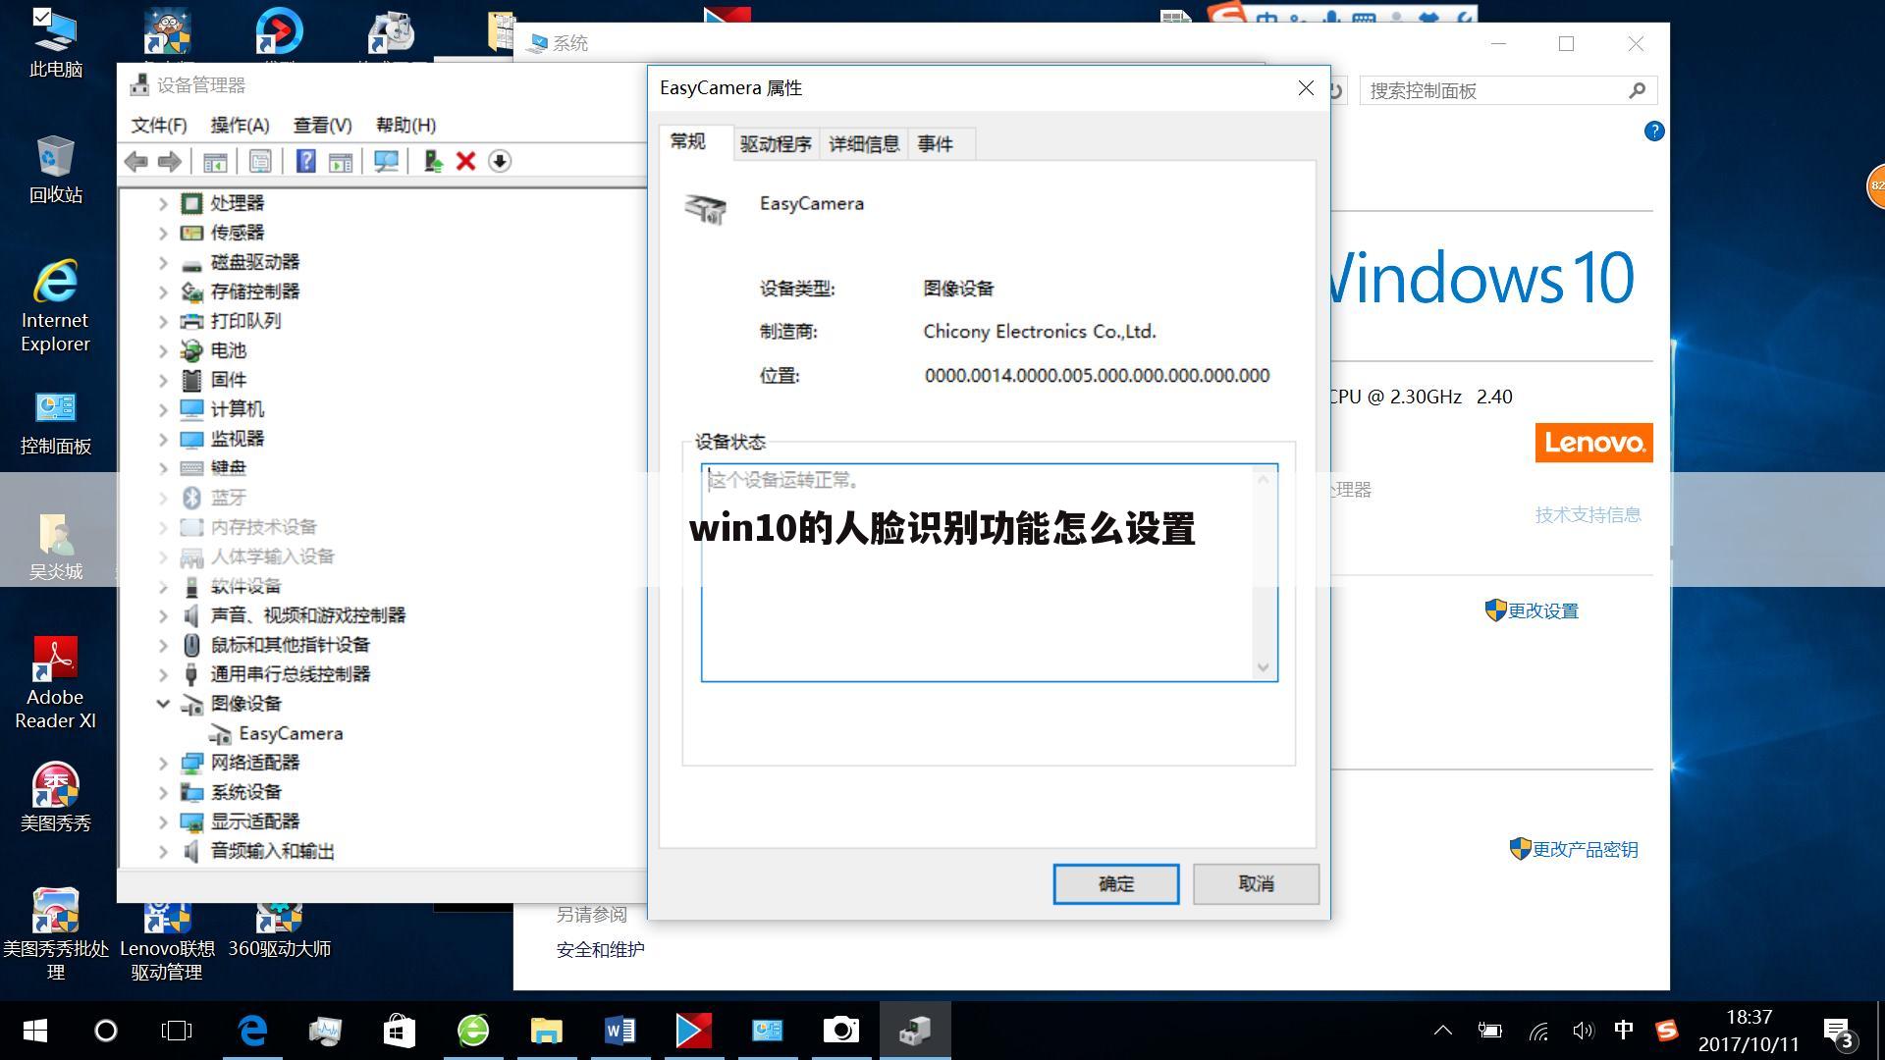1885x1060 pixels.
Task: Click the 确定 button
Action: [1116, 884]
